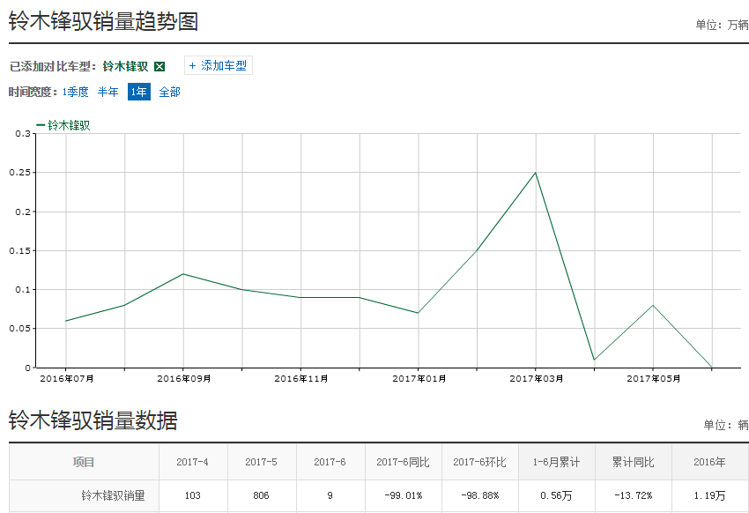Select the 1年 time range
This screenshot has width=749, height=513.
[x=139, y=92]
